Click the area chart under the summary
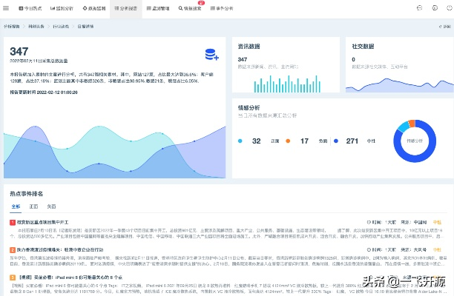The image size is (454, 296). tap(115, 152)
